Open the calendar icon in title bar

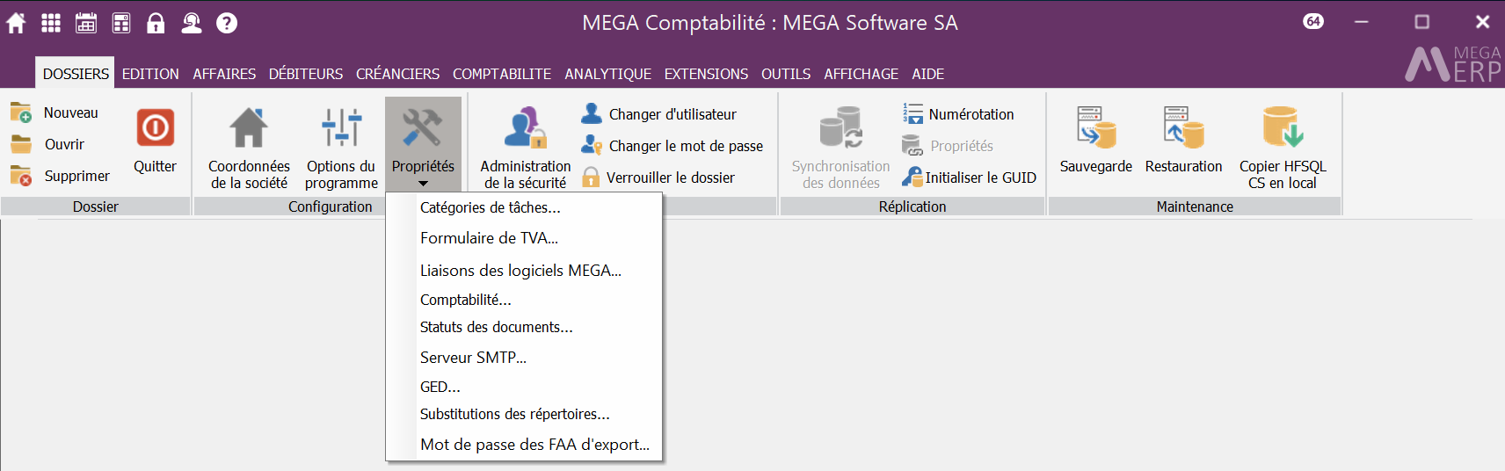(86, 23)
